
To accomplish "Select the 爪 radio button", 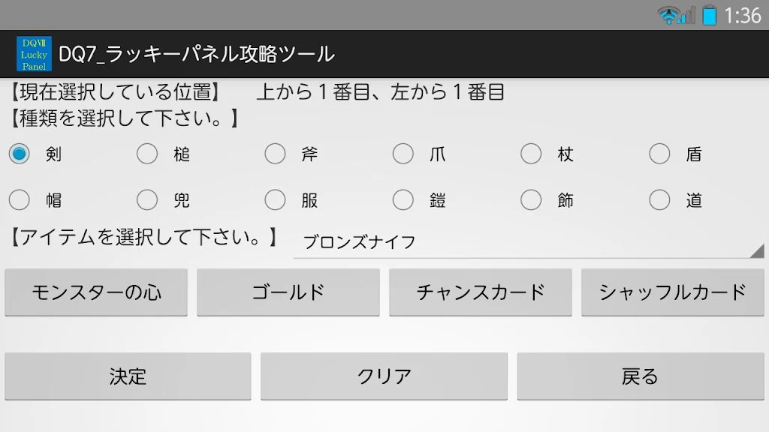I will click(x=403, y=154).
